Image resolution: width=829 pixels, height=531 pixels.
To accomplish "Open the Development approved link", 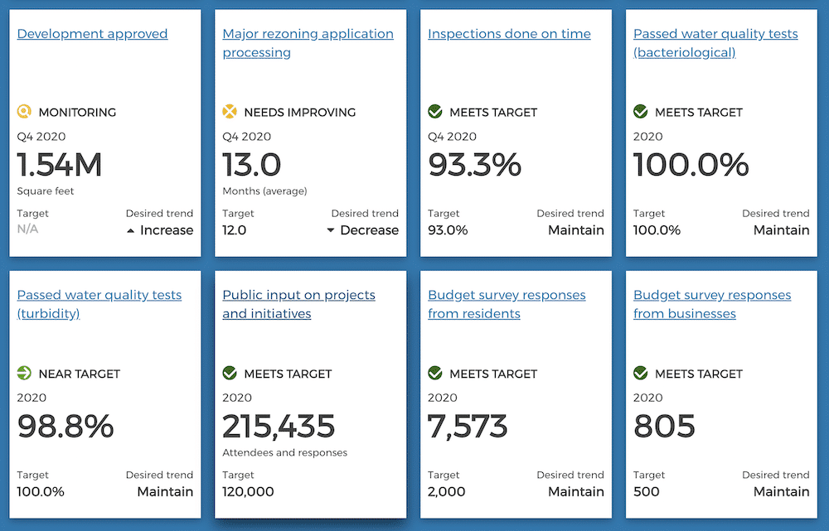I will (x=92, y=34).
